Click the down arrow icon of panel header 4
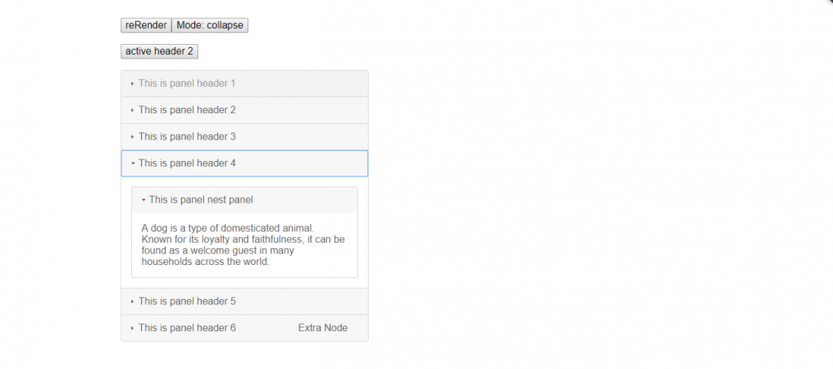This screenshot has width=833, height=369. 133,163
